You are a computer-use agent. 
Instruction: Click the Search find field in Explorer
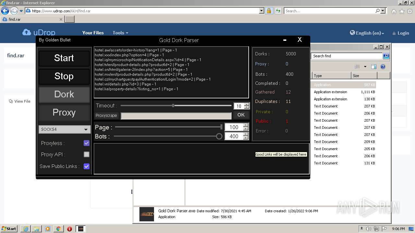coord(347,56)
